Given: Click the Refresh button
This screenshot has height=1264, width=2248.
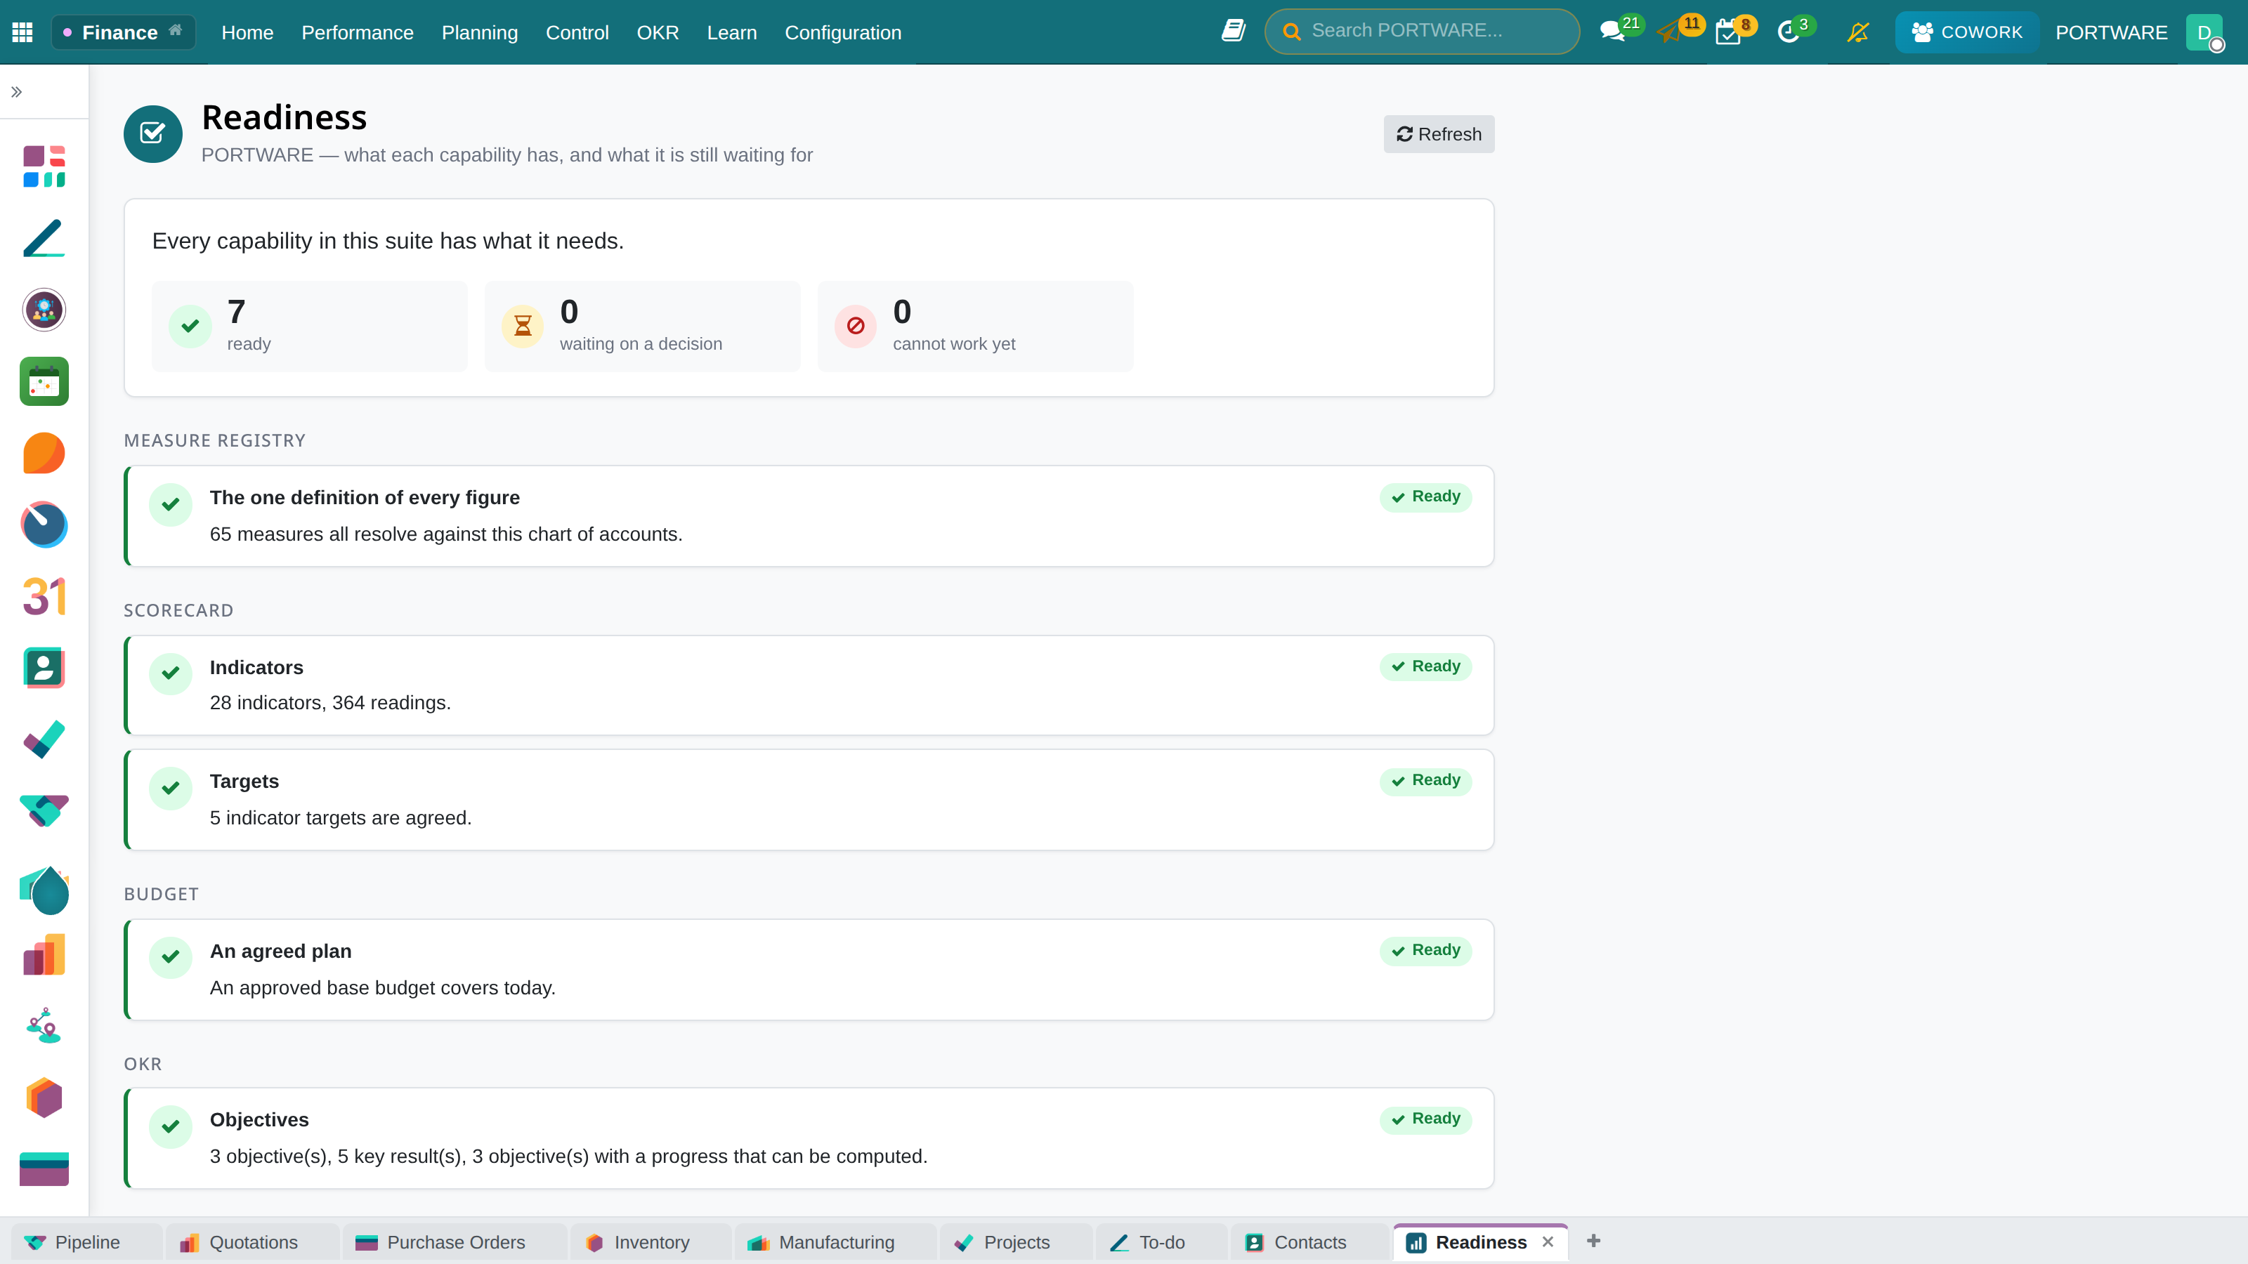Looking at the screenshot, I should (x=1438, y=133).
